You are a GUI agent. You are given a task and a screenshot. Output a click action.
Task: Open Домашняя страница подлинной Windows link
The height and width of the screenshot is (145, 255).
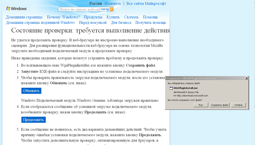click(40, 22)
